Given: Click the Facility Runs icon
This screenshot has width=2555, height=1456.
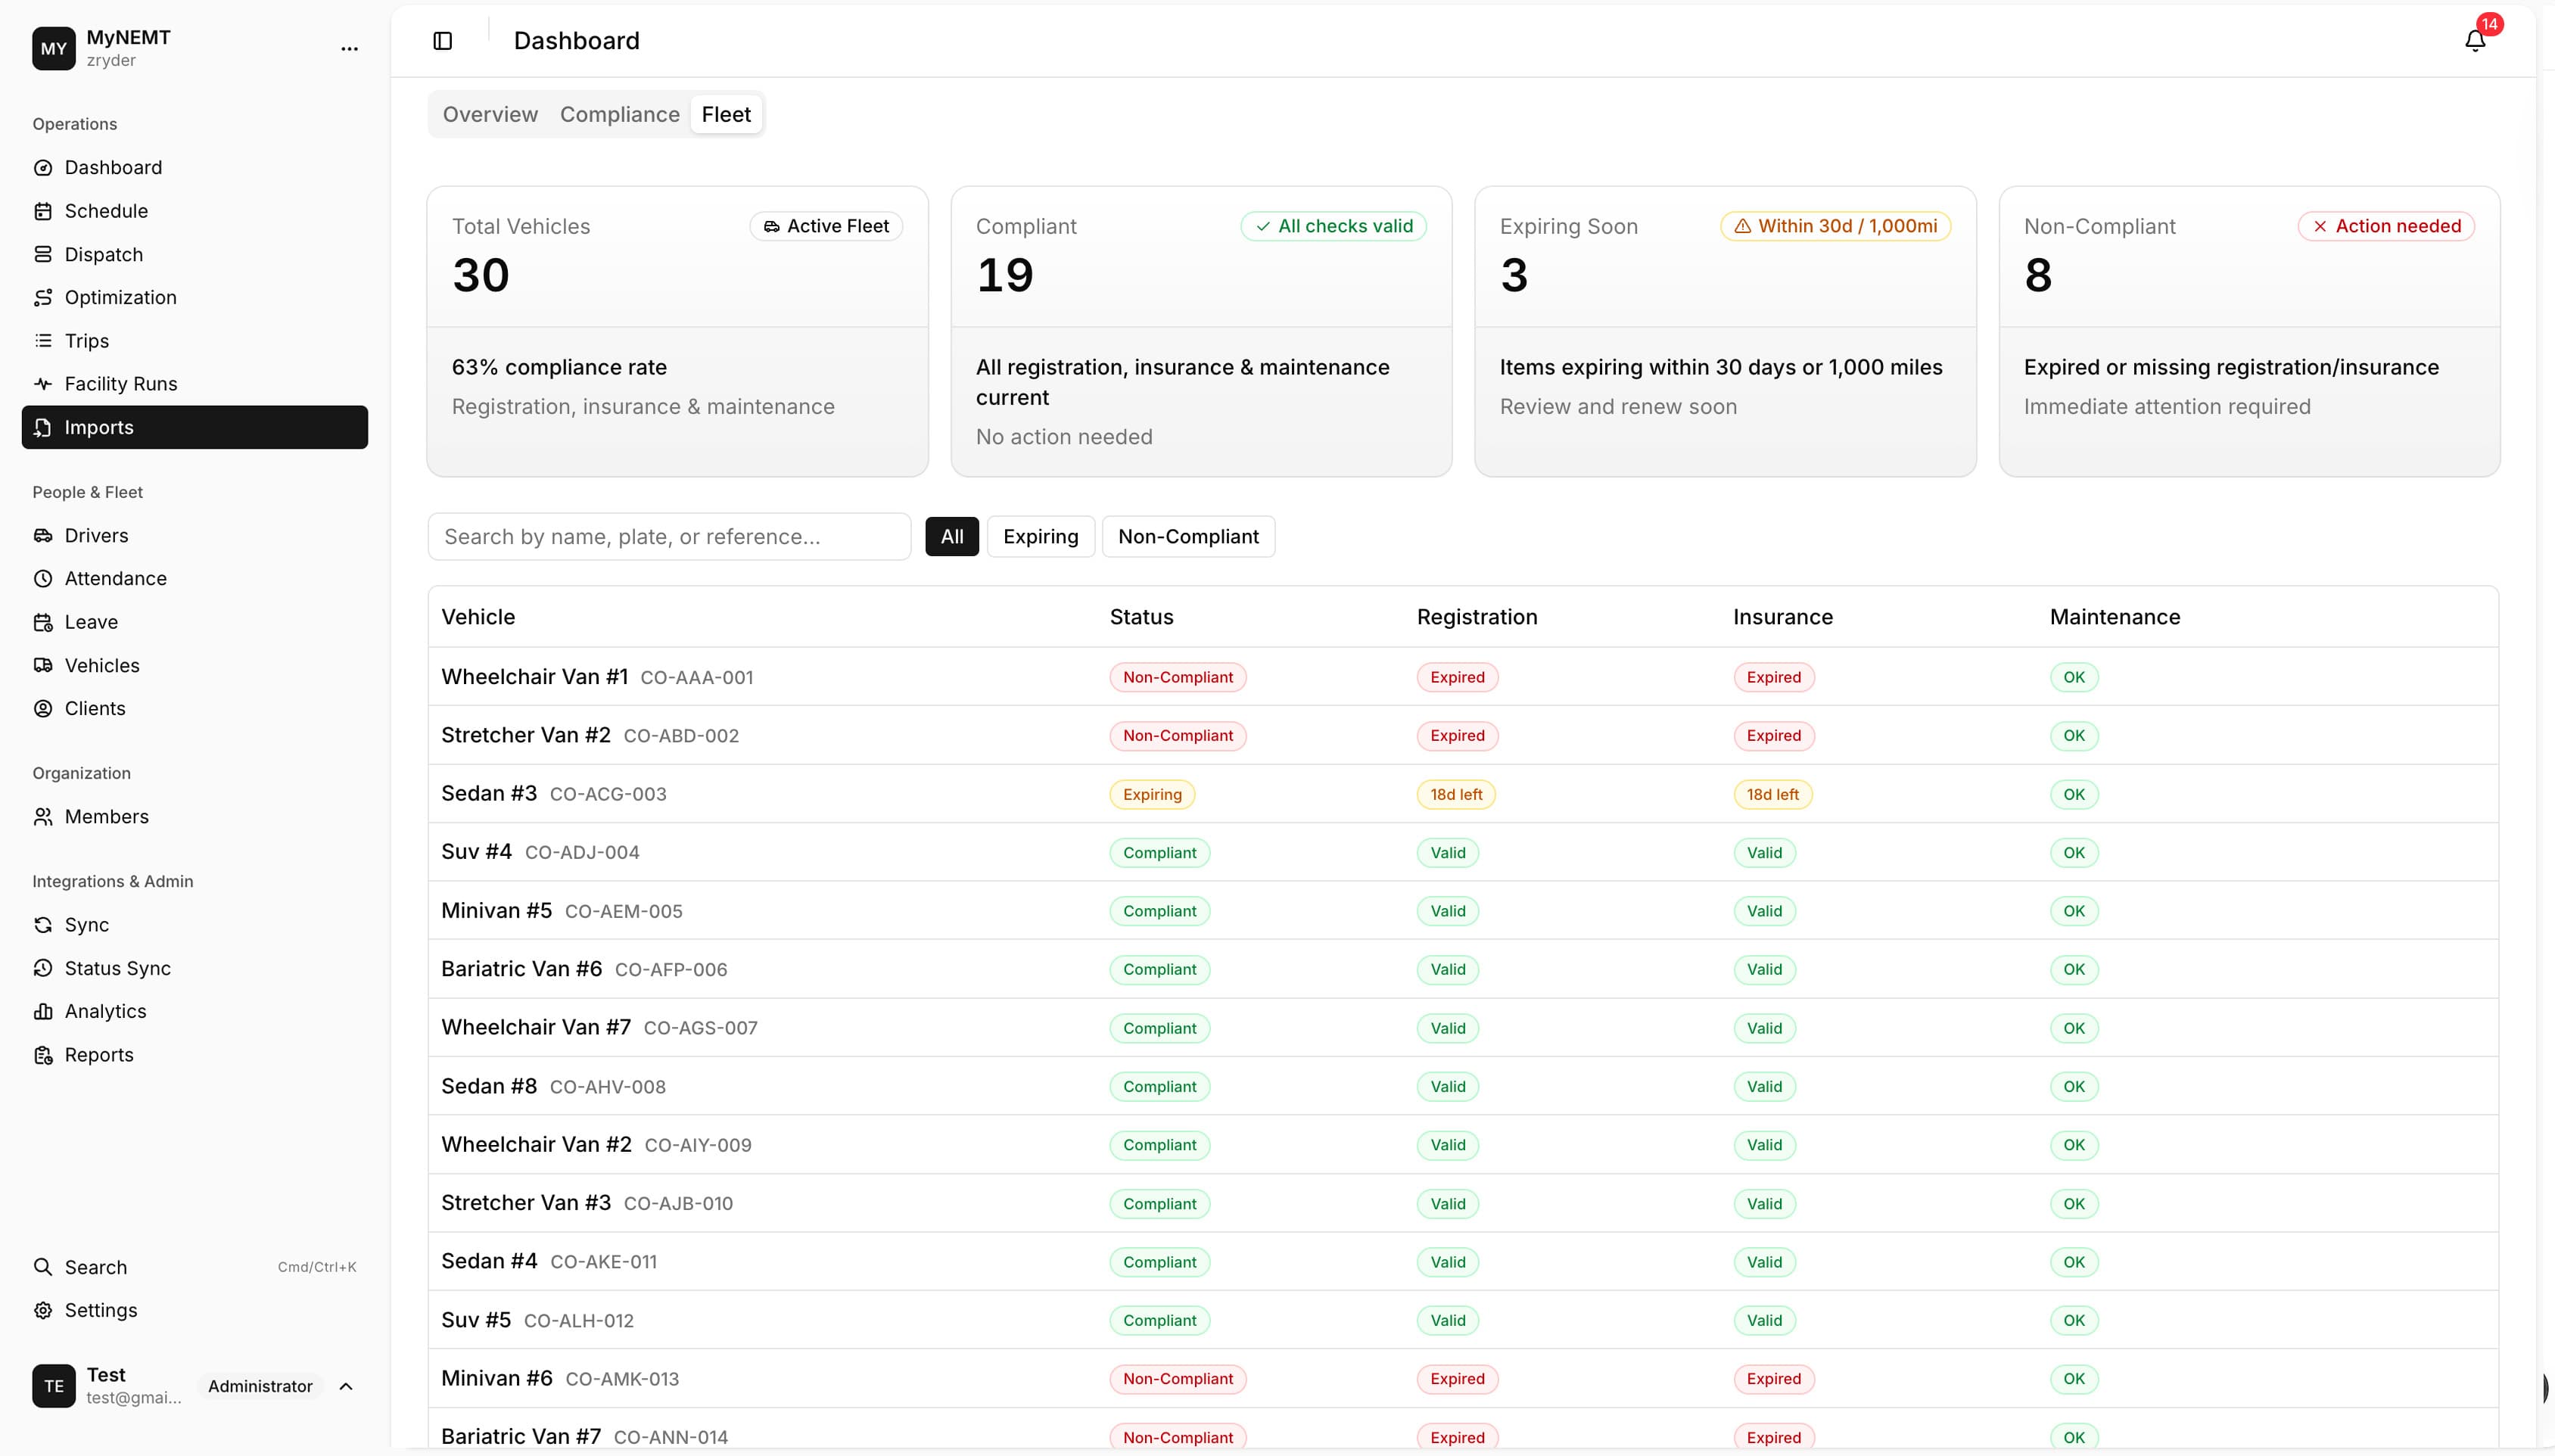Looking at the screenshot, I should pyautogui.click(x=44, y=383).
